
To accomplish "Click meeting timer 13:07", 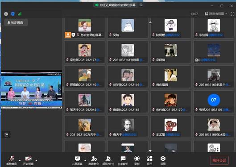I will coord(194,14).
